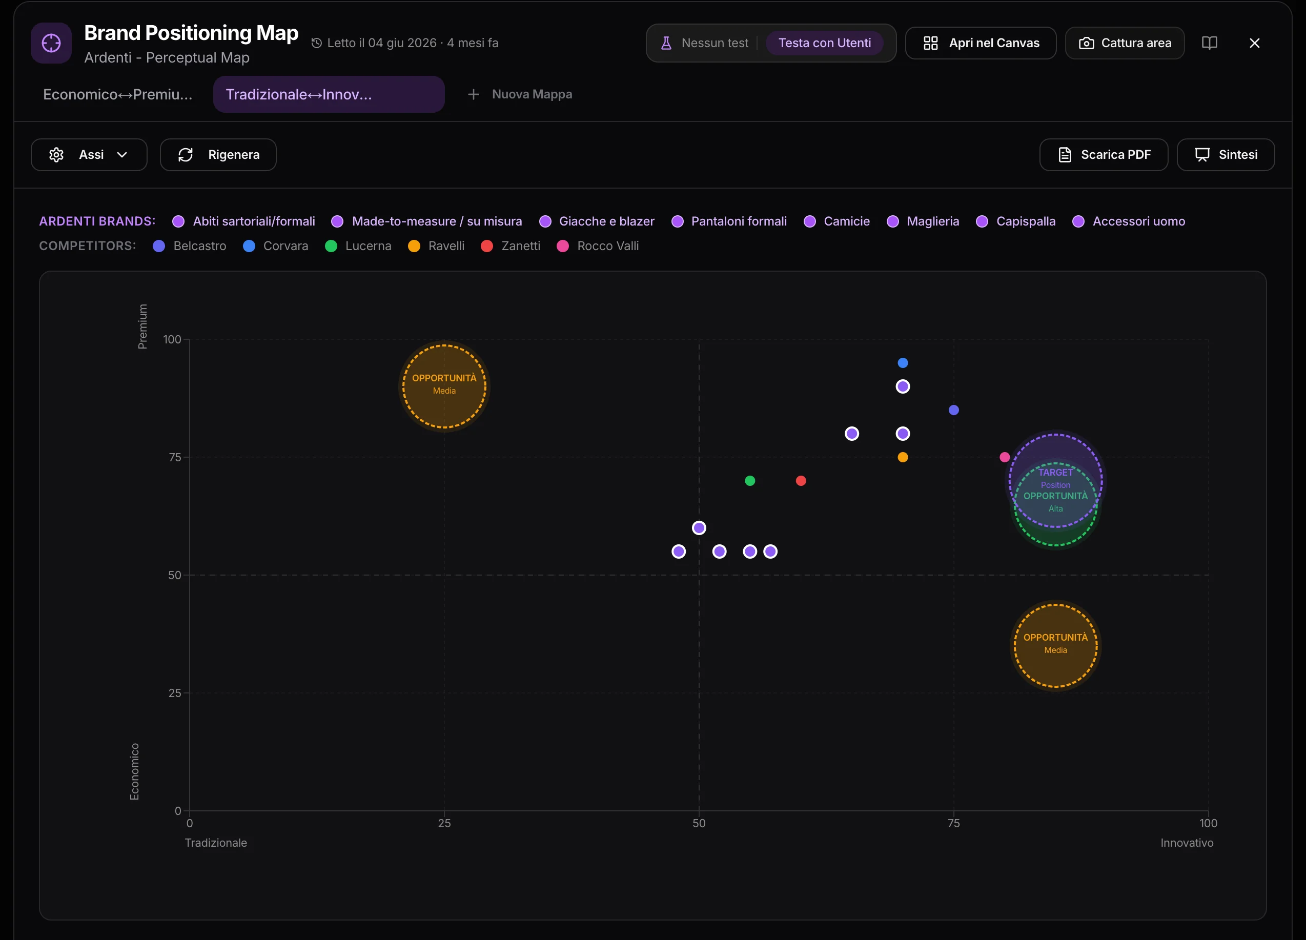
Task: Select the Tradizionale↔Innovativo tab
Action: tap(329, 94)
